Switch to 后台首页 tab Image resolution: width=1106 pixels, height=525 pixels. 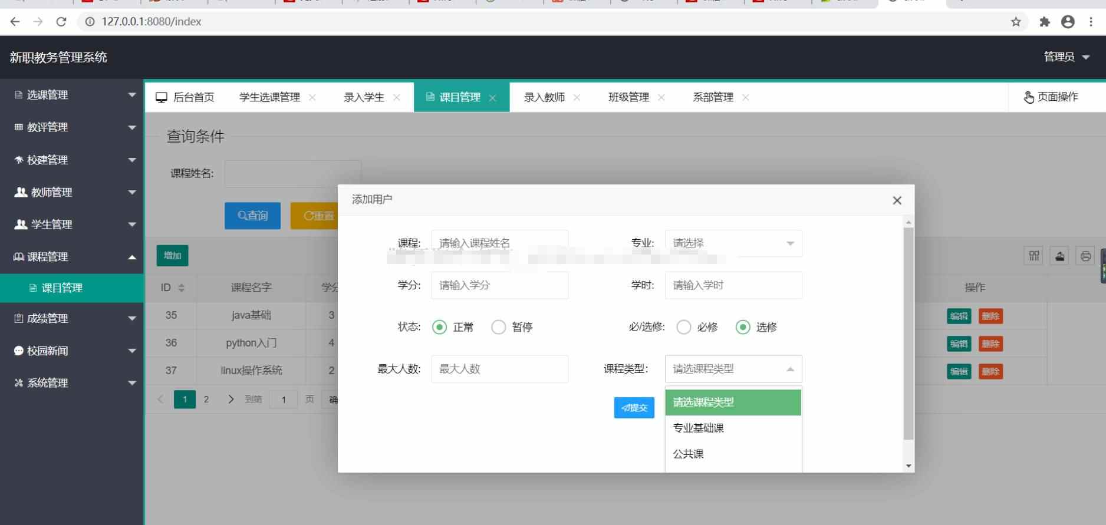coord(185,97)
